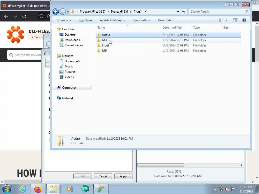Open the Organize menu
Image resolution: width=259 pixels, height=194 pixels.
click(64, 20)
